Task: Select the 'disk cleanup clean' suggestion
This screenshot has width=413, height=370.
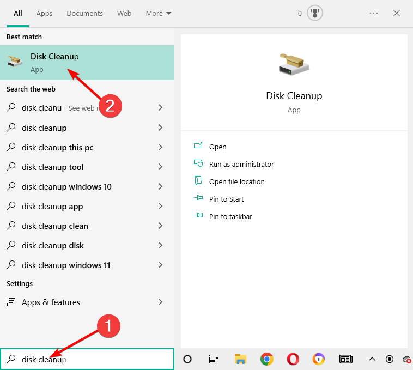Action: click(x=87, y=226)
